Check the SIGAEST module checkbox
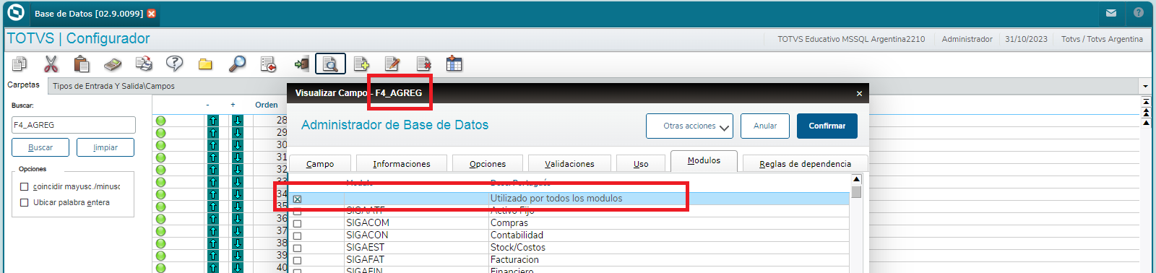 297,248
